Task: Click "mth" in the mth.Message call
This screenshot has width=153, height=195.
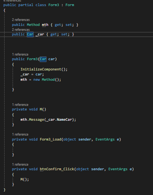Action: (x=24, y=120)
